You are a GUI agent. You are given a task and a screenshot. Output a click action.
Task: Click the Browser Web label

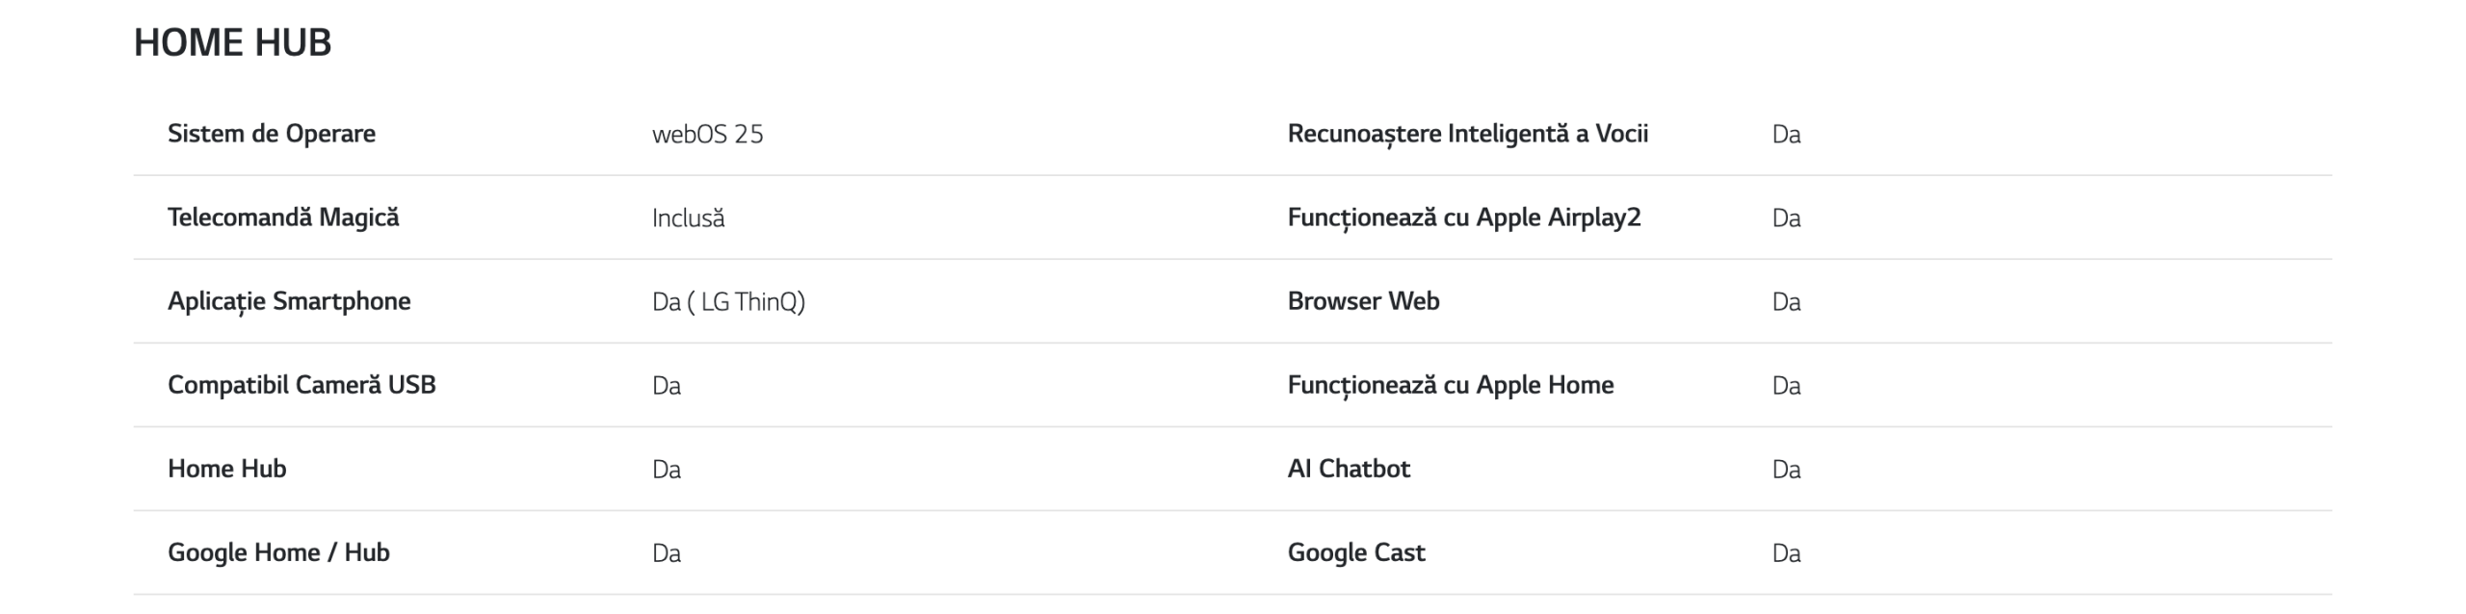pos(1363,301)
